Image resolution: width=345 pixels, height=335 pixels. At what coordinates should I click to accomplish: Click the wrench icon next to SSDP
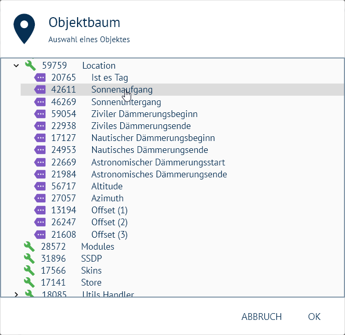coord(30,259)
